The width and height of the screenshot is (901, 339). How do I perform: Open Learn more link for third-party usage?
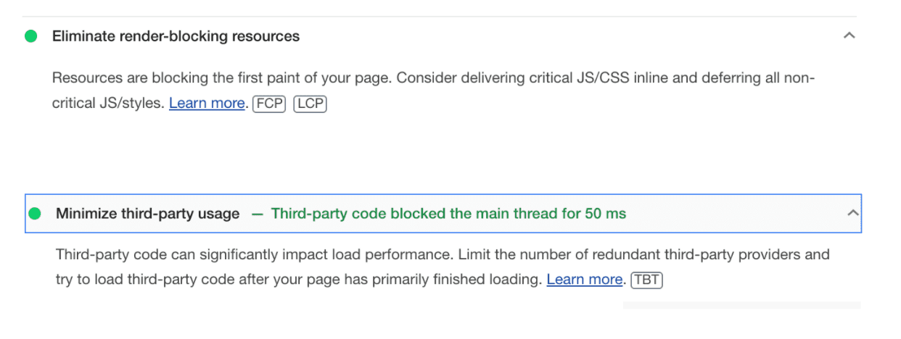[x=585, y=280]
